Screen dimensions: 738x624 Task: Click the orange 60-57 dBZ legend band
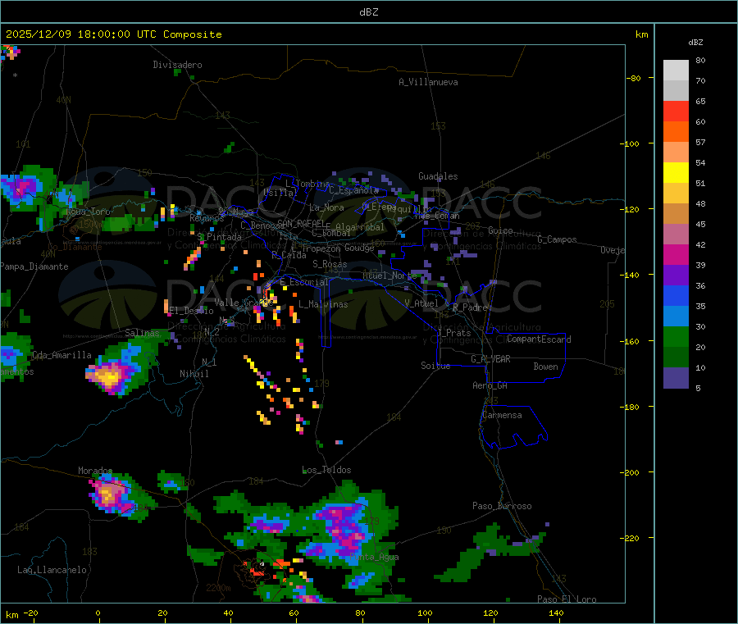[676, 132]
